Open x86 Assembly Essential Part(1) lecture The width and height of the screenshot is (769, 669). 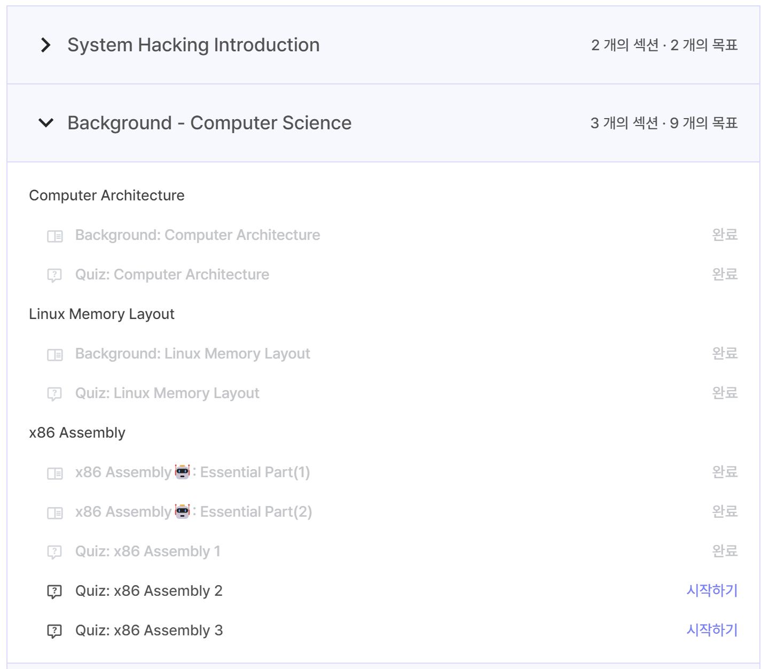[x=193, y=472]
